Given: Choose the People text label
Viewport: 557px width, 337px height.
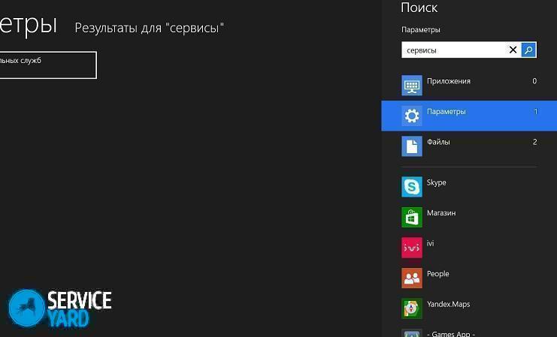Looking at the screenshot, I should coord(437,274).
